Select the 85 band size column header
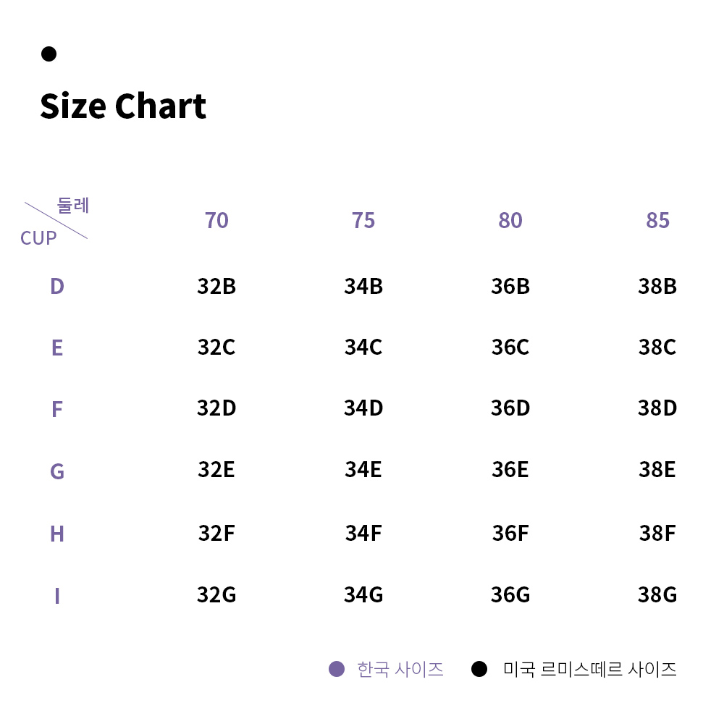724x724 pixels. pos(657,220)
